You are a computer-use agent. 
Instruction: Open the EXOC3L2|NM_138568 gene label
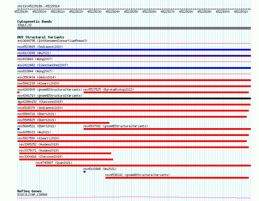pos(32,195)
